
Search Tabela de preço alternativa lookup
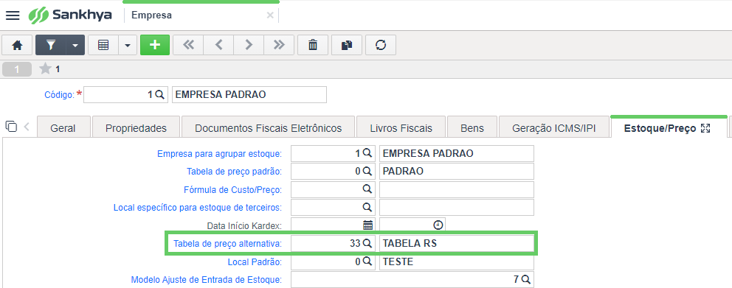pyautogui.click(x=367, y=243)
